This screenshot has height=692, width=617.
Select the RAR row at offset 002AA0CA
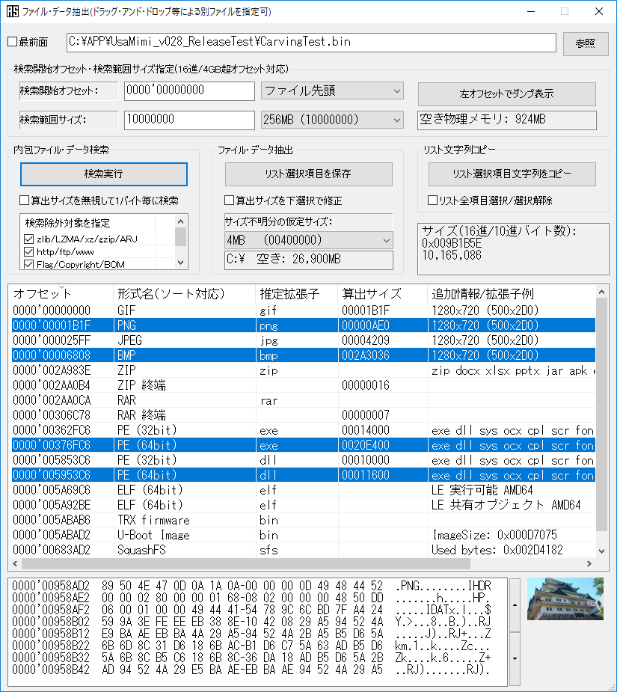[x=303, y=400]
